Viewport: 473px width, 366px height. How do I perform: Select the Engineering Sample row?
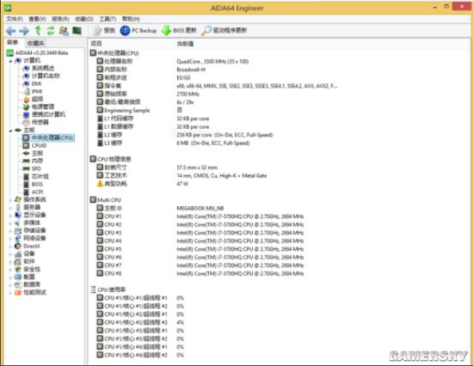pos(126,110)
